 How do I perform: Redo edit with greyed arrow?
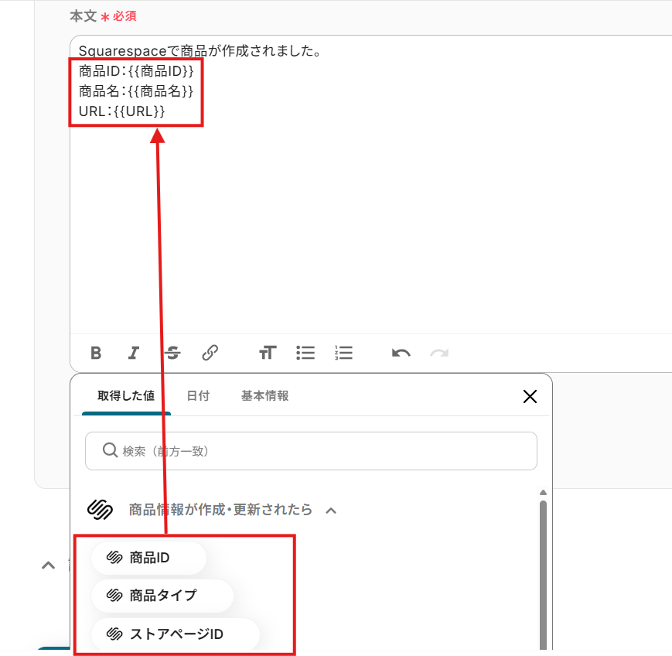439,354
